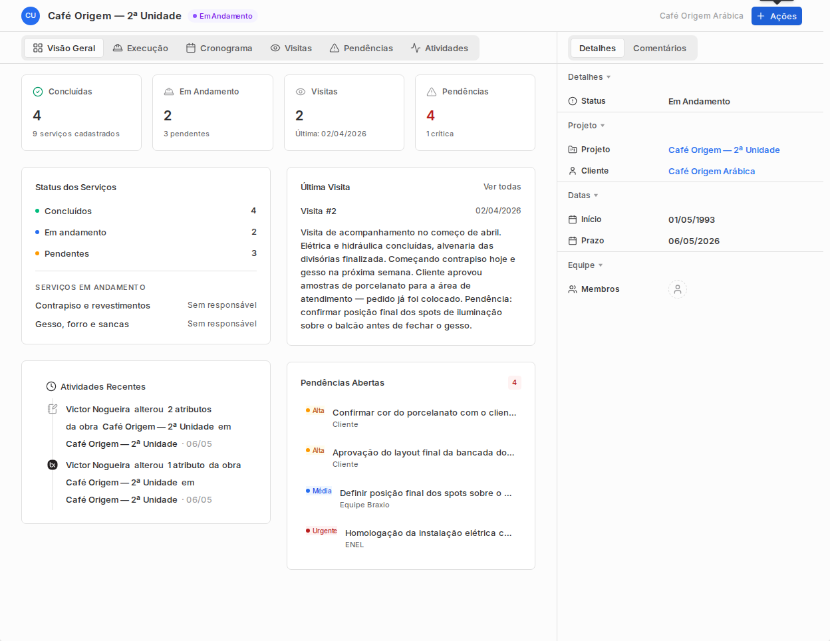
Task: Click the Pendências card warning icon
Action: click(432, 92)
